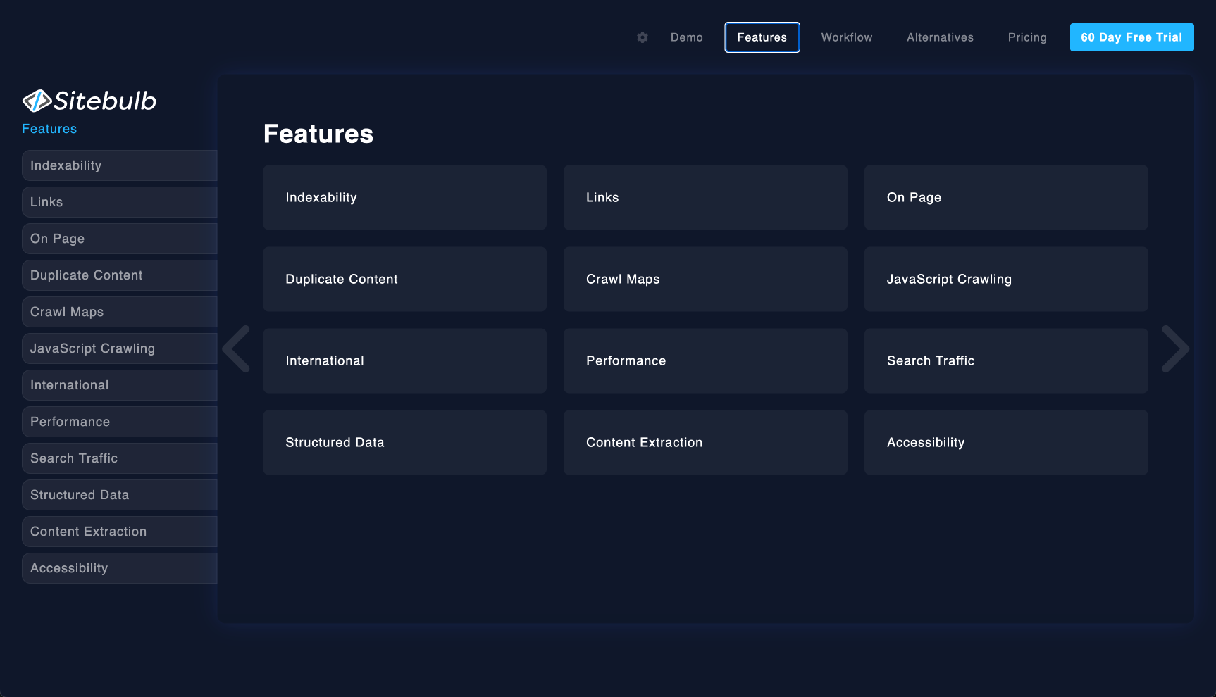Open the Demo nav item
Screen dimensions: 1216x697
(686, 37)
